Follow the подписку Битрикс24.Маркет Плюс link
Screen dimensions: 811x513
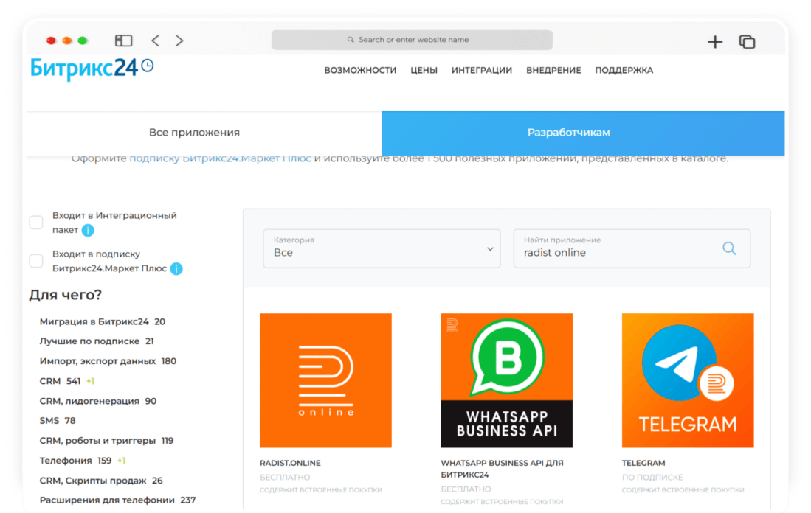click(x=221, y=158)
